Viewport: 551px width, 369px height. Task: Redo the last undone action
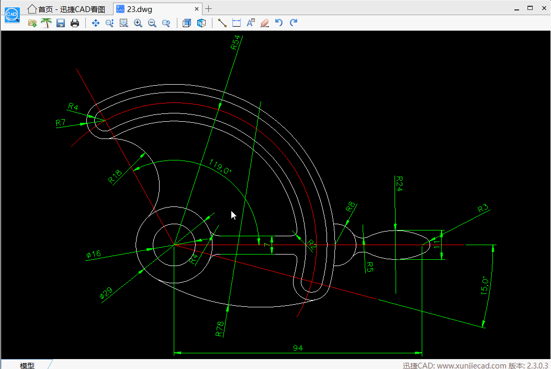tap(294, 23)
